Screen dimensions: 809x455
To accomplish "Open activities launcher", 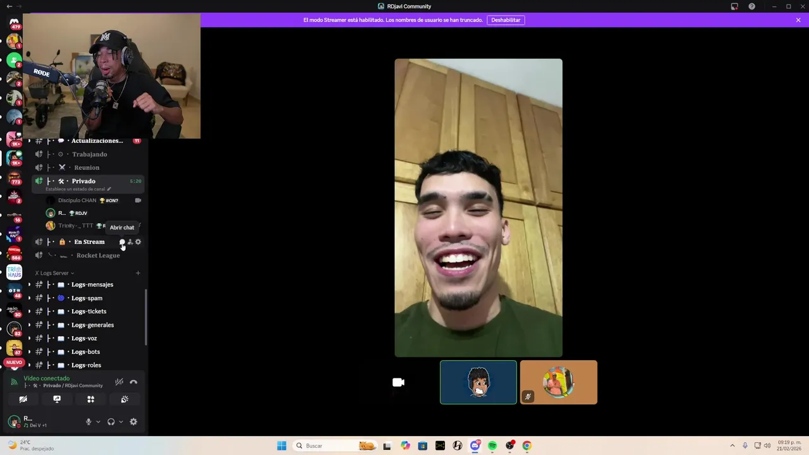I will 90,399.
